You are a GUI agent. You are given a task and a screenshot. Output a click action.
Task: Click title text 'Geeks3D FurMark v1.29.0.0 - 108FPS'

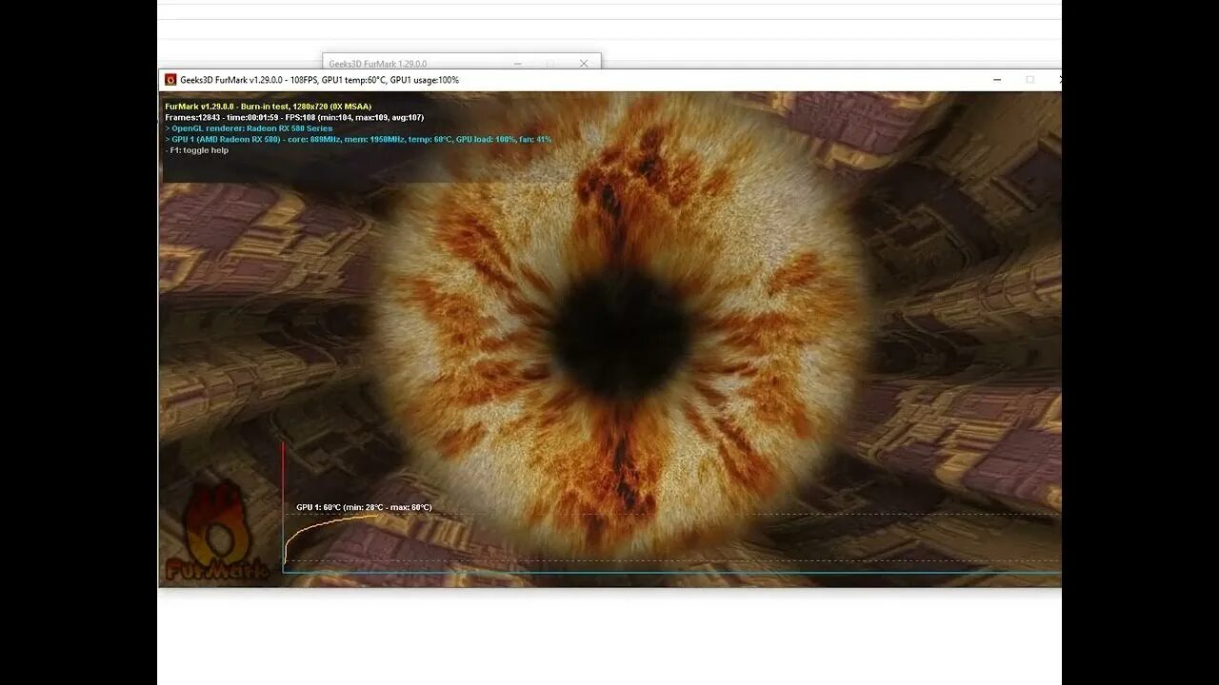coord(249,80)
